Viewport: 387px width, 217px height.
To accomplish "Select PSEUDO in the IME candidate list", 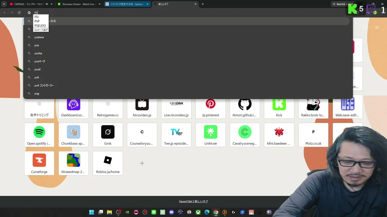I will pos(41,26).
